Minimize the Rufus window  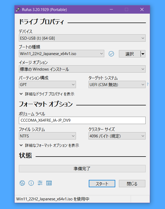pos(111,9)
